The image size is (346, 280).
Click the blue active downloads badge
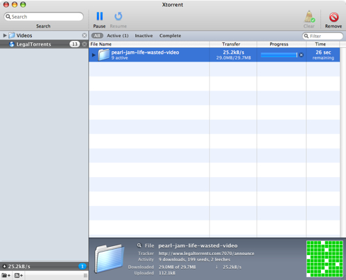[x=83, y=266]
